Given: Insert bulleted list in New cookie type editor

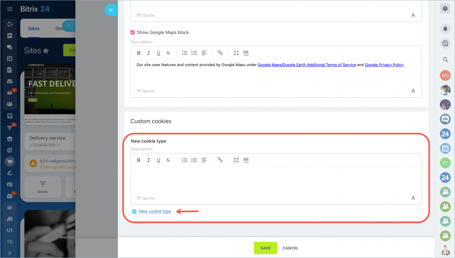Looking at the screenshot, I should (x=194, y=160).
